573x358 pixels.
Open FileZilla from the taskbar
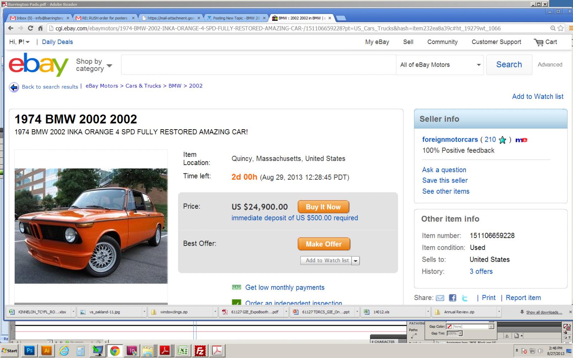200,351
